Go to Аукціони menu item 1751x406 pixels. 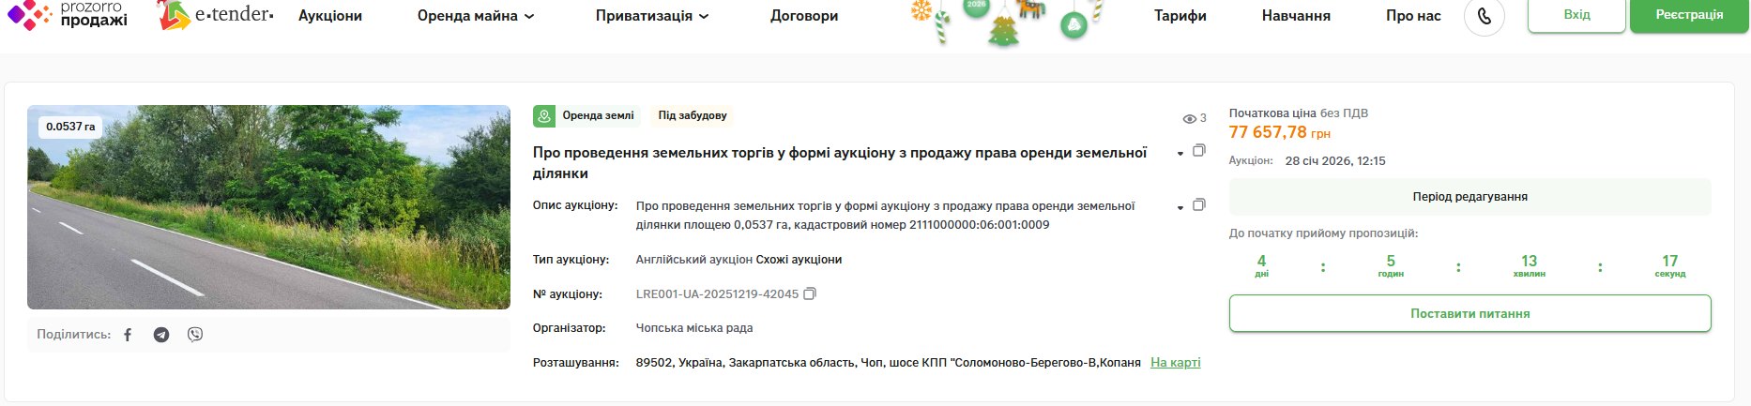point(330,16)
